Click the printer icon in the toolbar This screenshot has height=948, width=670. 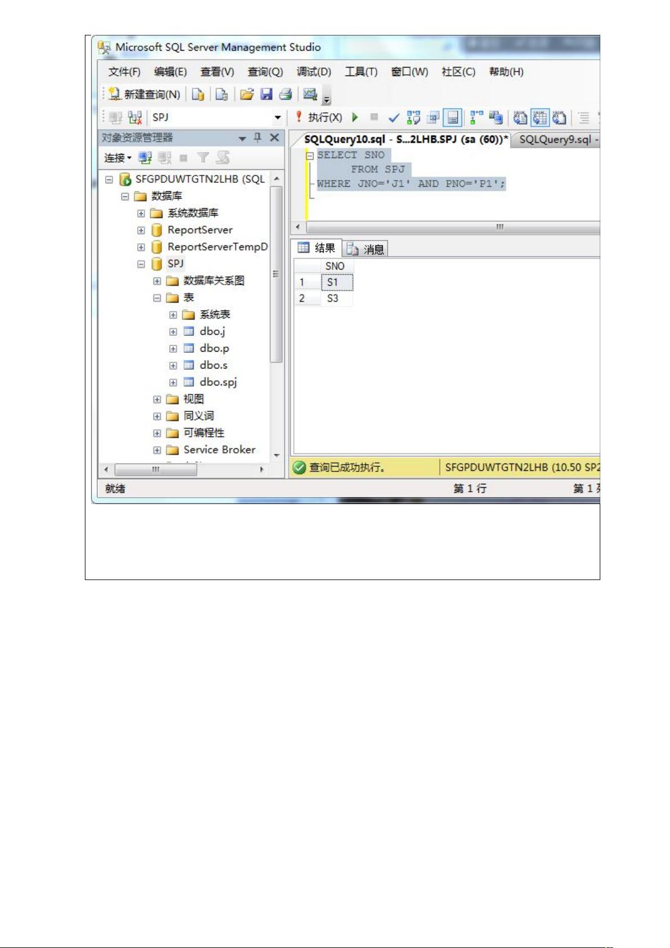point(286,94)
